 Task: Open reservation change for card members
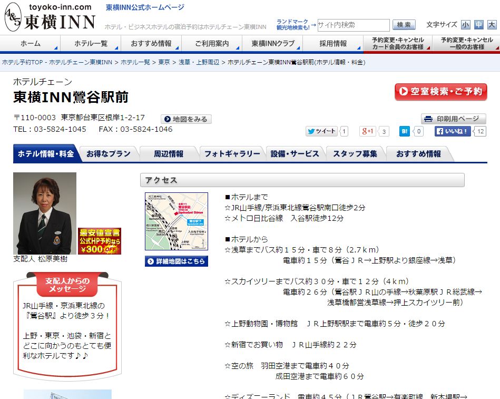click(x=398, y=43)
